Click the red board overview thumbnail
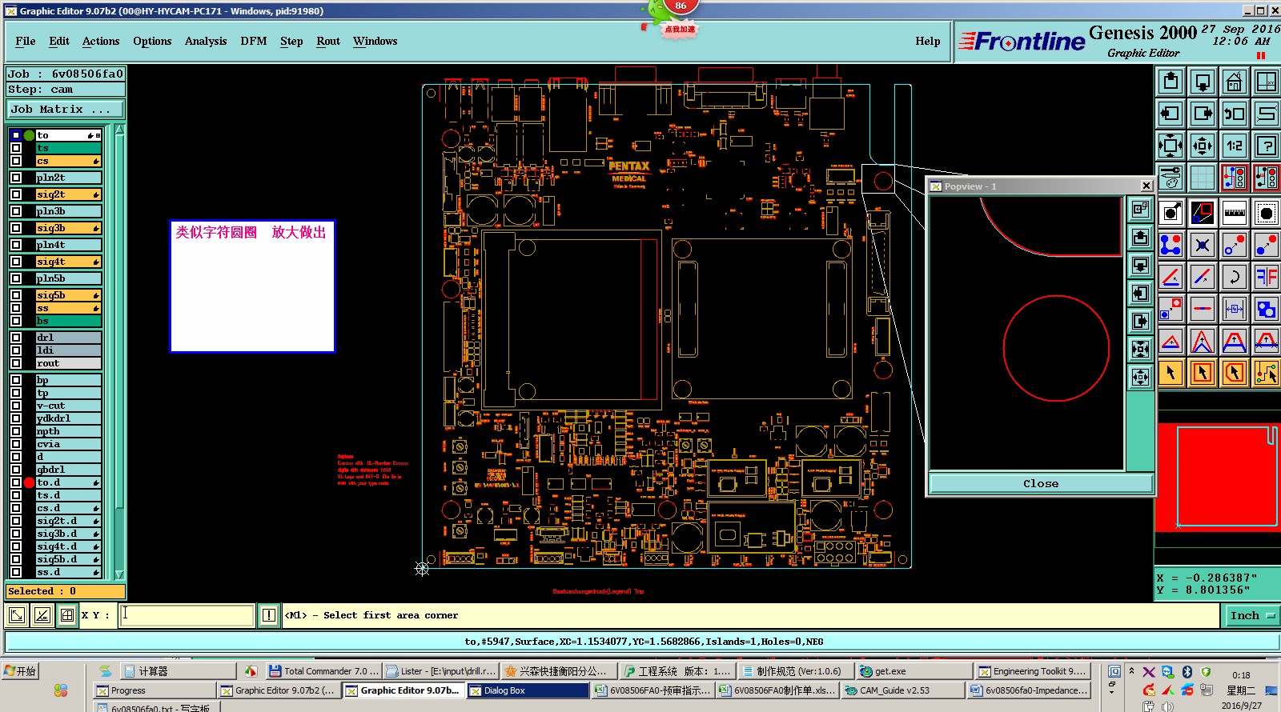This screenshot has height=712, width=1281. click(1217, 477)
